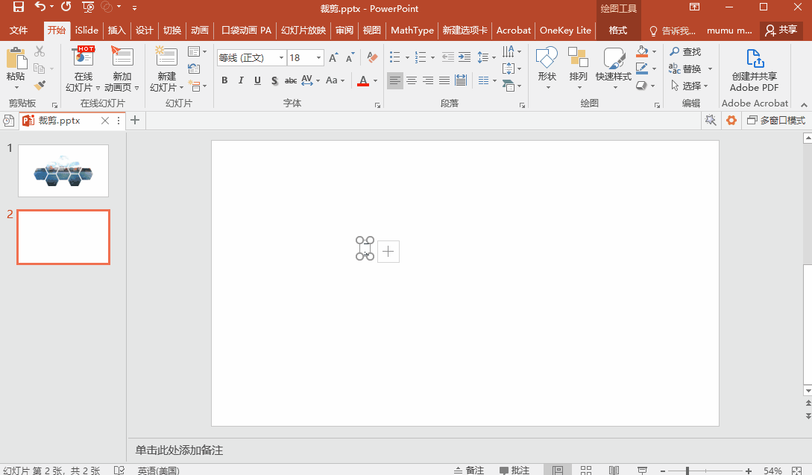The width and height of the screenshot is (812, 475).
Task: Select slide 1 thumbnail
Action: point(63,170)
